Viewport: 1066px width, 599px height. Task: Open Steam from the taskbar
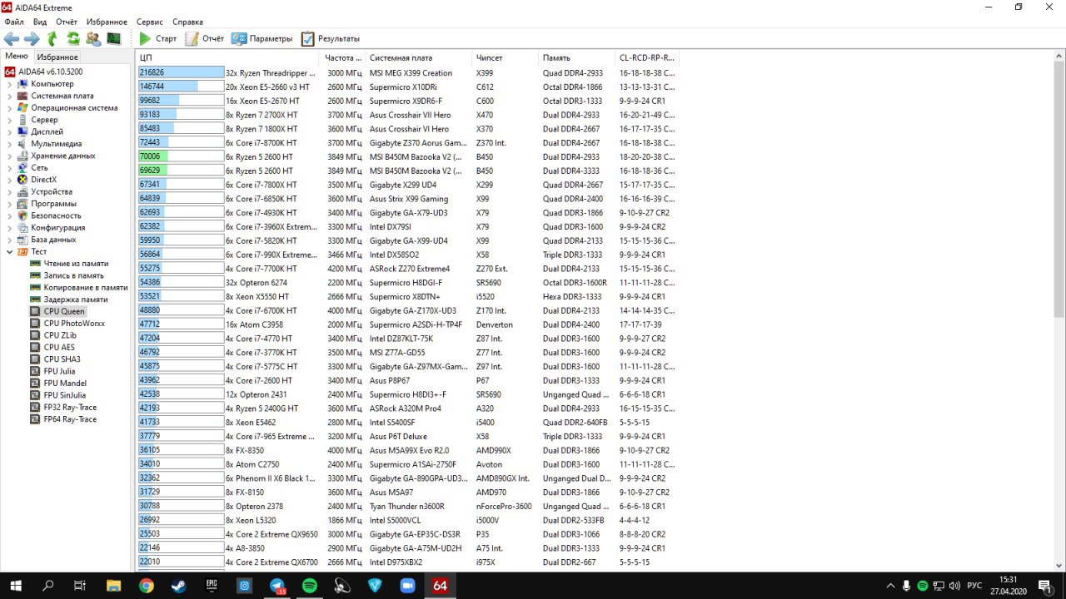pos(179,586)
